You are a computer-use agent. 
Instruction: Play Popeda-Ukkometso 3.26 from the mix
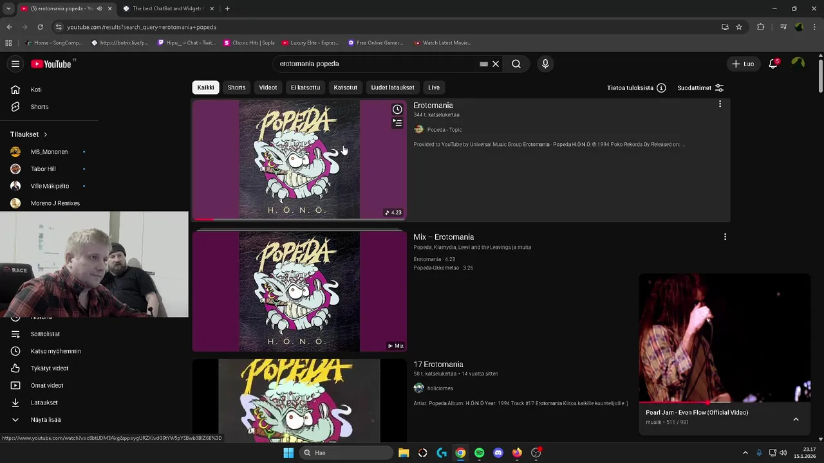click(x=443, y=268)
